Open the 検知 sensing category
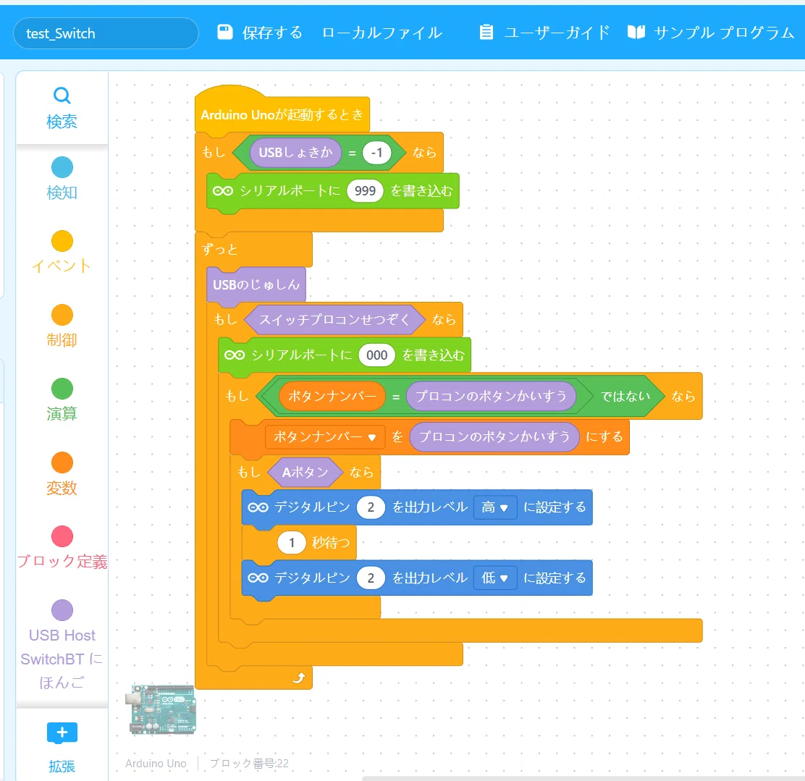 click(62, 178)
